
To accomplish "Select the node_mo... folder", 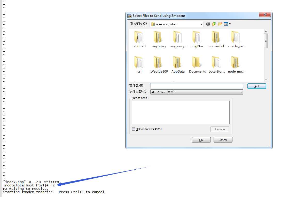I will [236, 65].
